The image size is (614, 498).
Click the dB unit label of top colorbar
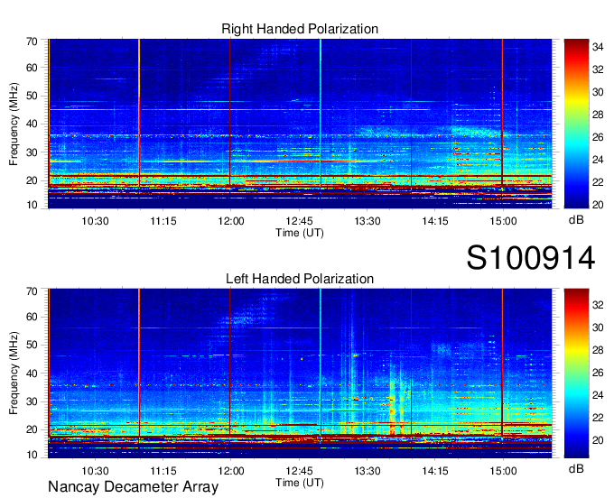point(576,220)
